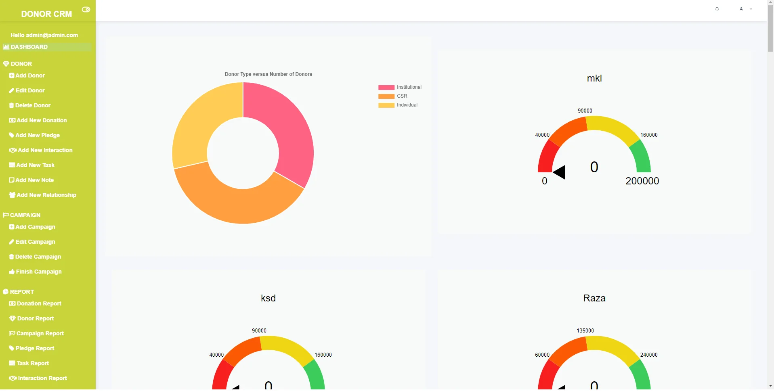
Task: Click the tag icon beside Add New Pledge
Action: [x=12, y=136]
